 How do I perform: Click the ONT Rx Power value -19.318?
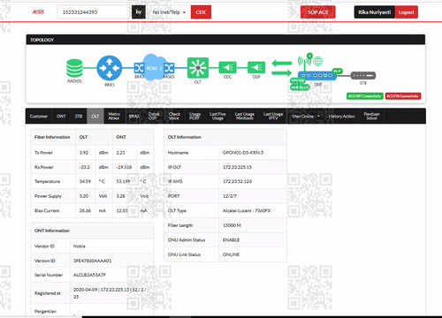click(x=124, y=167)
